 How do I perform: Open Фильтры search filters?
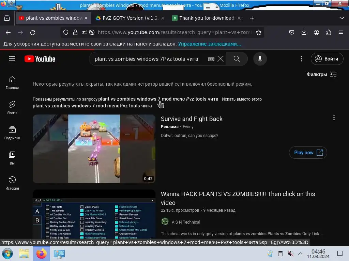[x=321, y=74]
